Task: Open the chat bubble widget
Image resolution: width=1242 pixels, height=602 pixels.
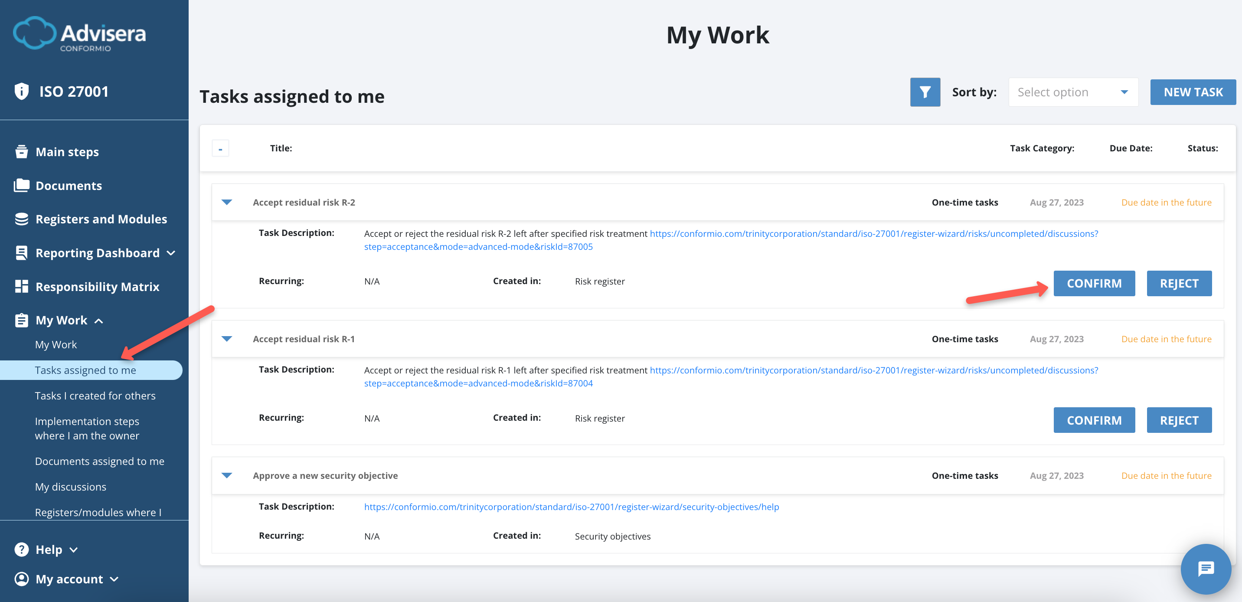Action: (x=1206, y=569)
